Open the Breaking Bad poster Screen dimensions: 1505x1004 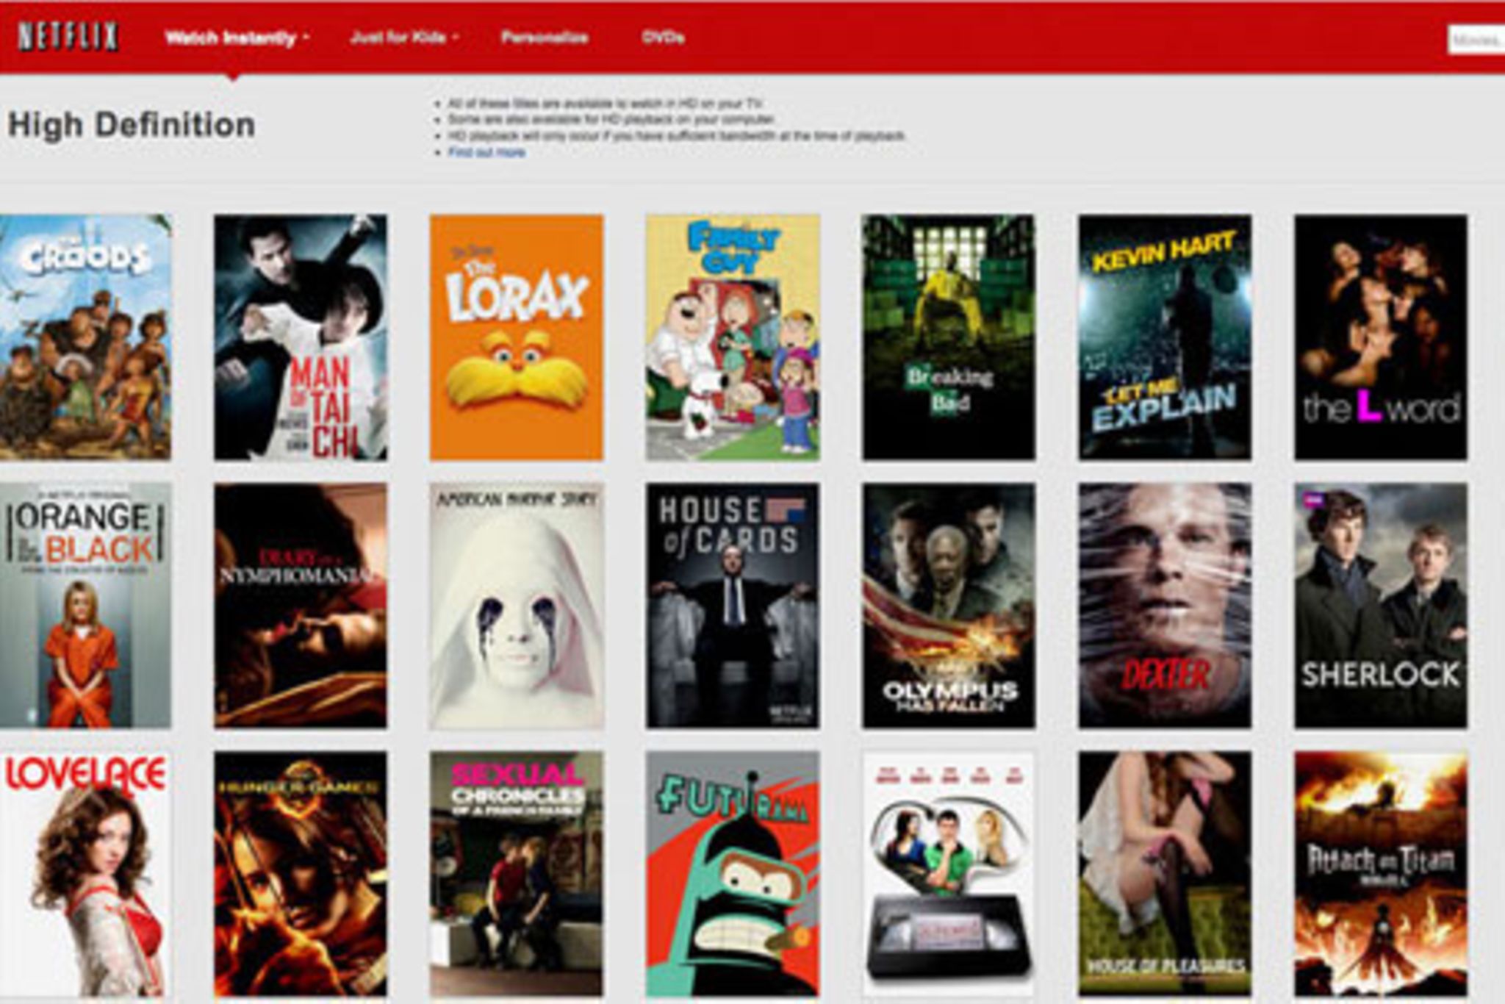pyautogui.click(x=948, y=337)
